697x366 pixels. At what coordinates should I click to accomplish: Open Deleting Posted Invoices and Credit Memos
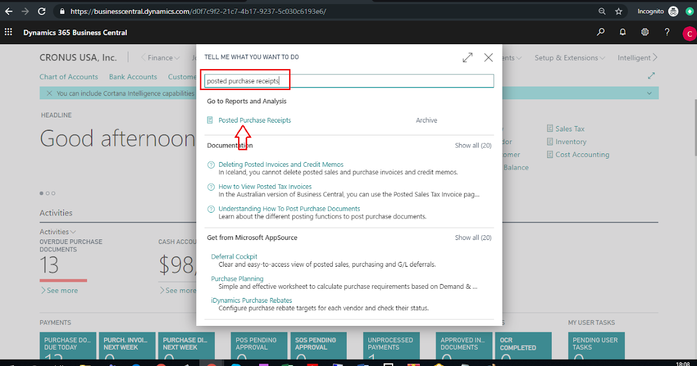(x=281, y=164)
